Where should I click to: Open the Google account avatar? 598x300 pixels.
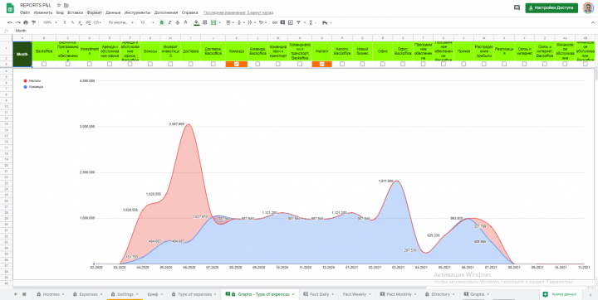click(588, 8)
